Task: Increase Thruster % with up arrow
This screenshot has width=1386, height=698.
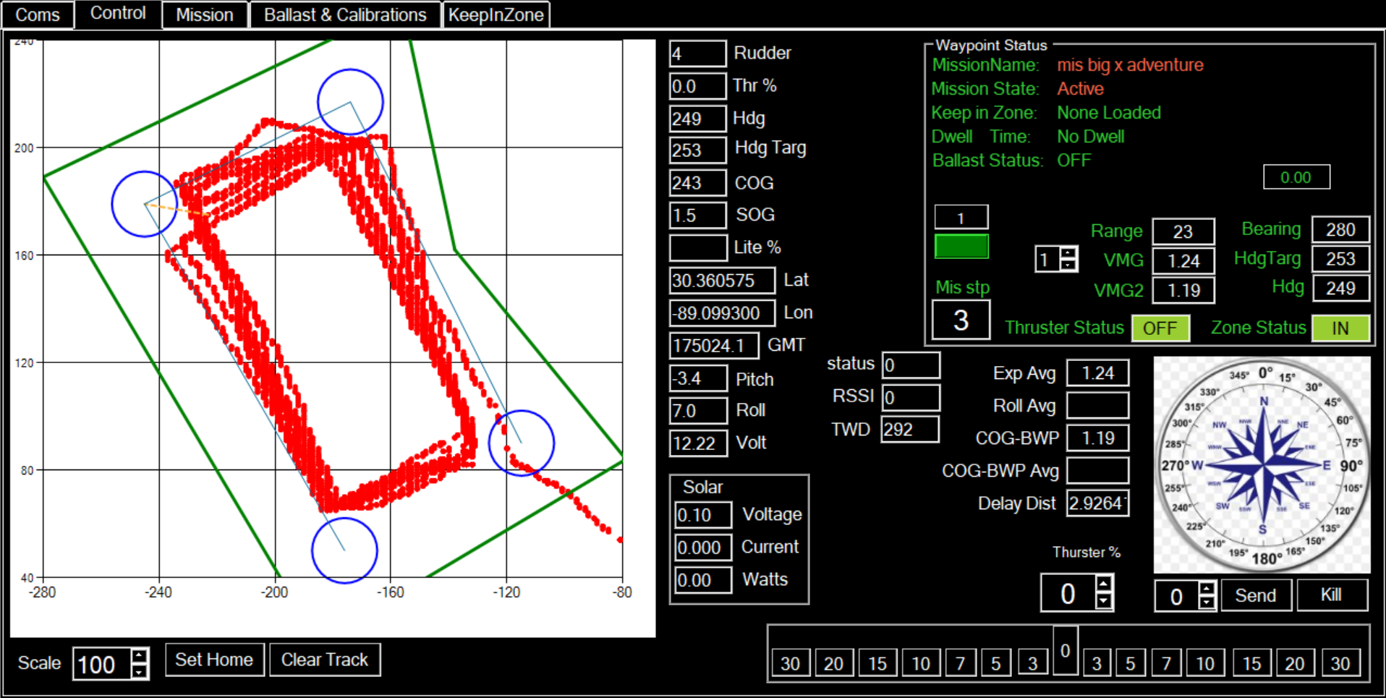Action: click(x=1103, y=584)
